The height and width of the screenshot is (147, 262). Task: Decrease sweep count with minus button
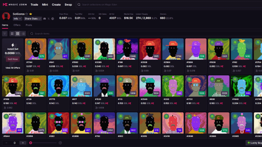(x=6, y=143)
